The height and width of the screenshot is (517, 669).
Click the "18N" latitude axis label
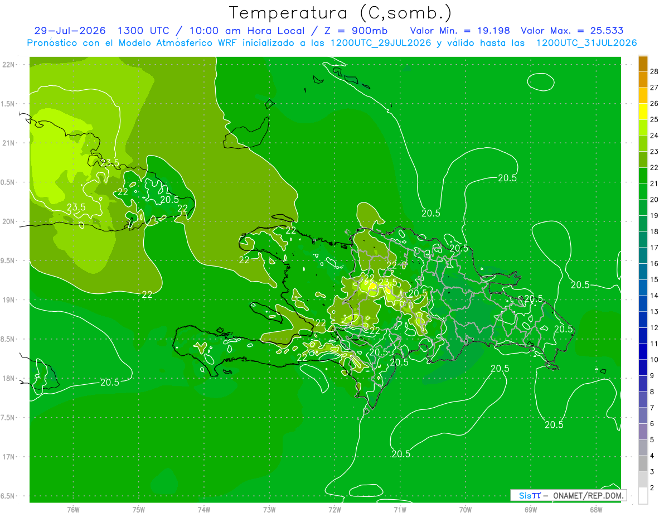pos(9,379)
